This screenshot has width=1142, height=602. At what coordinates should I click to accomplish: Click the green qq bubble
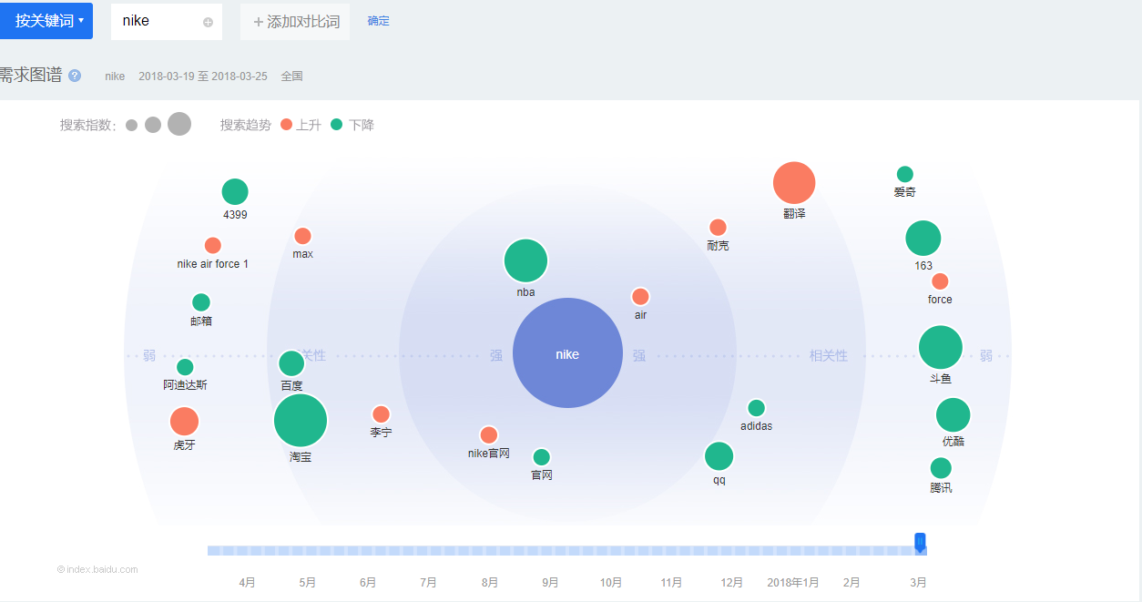tap(719, 456)
